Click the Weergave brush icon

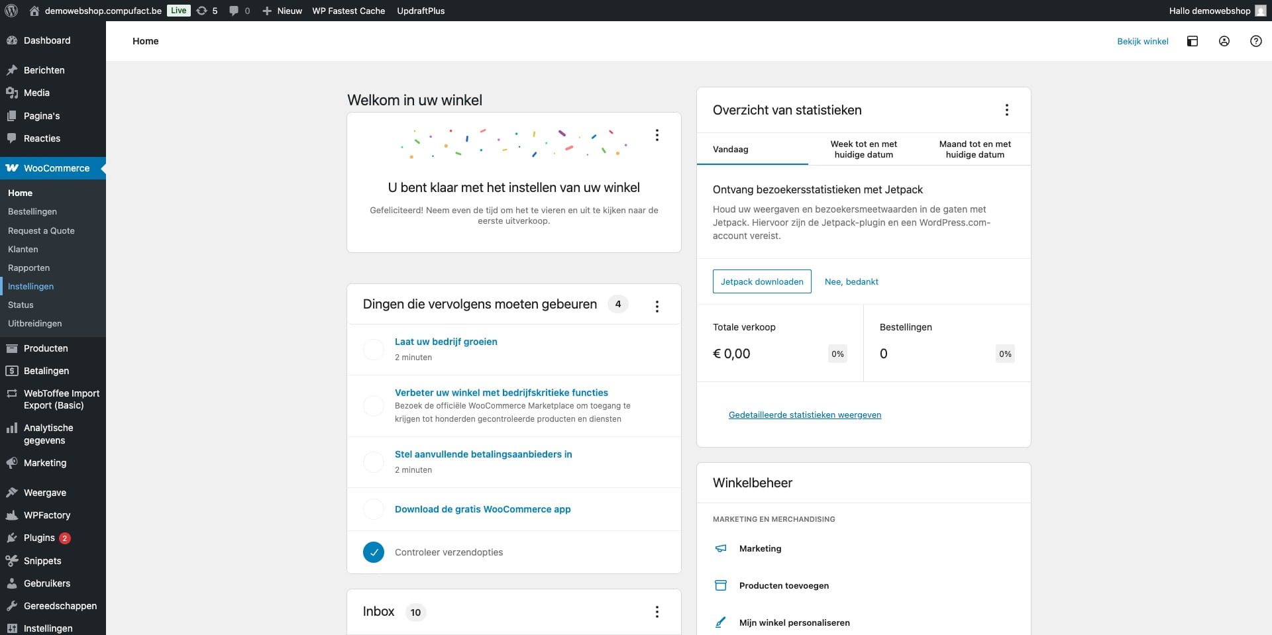tap(12, 493)
